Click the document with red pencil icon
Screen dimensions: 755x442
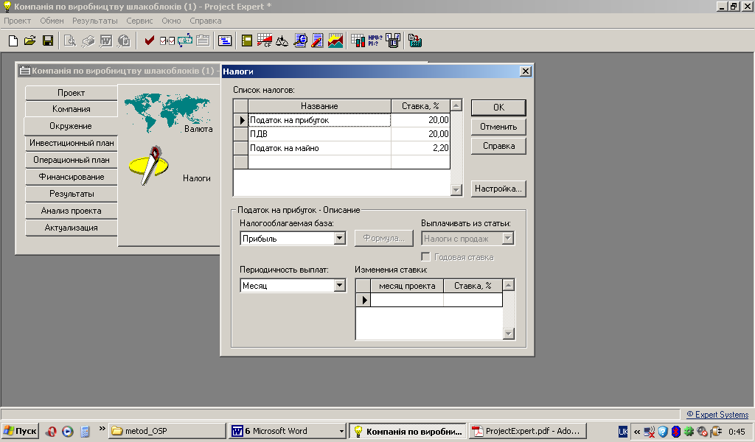pos(317,41)
